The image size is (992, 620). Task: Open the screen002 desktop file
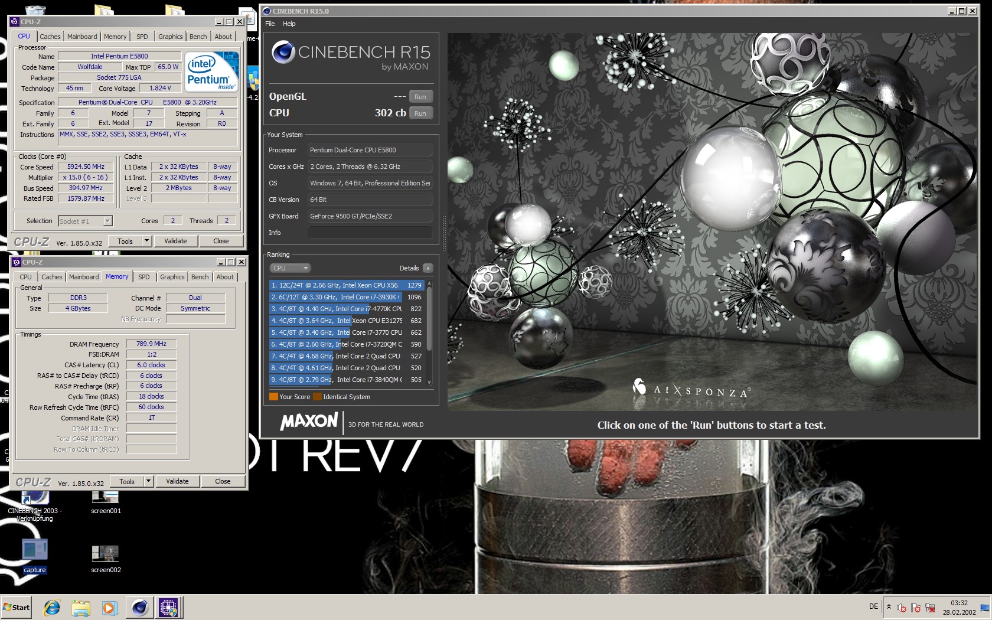click(x=106, y=559)
